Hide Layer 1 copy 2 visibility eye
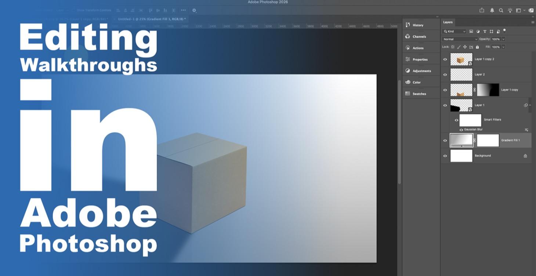This screenshot has width=536, height=276. (445, 59)
